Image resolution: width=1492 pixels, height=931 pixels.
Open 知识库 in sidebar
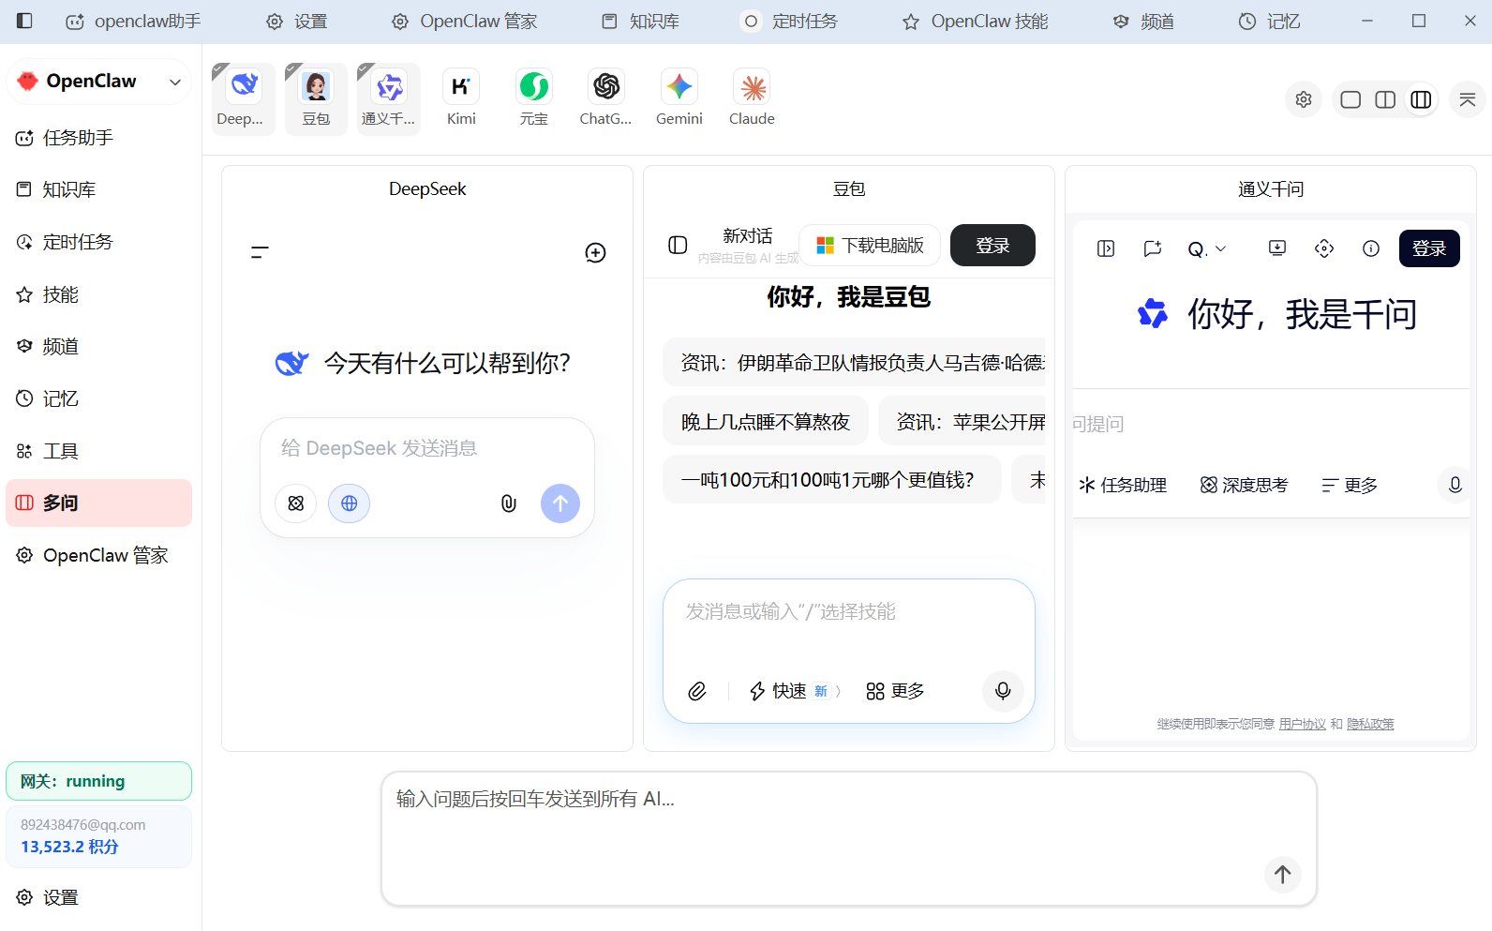(x=98, y=190)
